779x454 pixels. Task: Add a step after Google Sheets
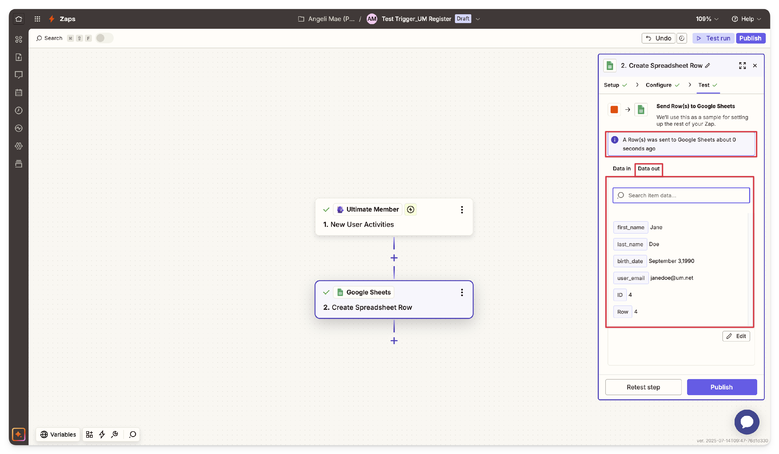point(394,341)
